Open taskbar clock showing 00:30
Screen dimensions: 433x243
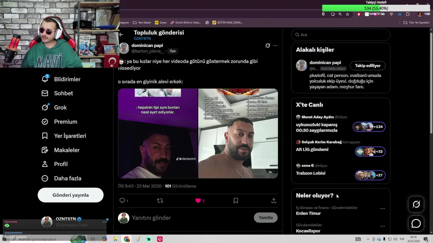tap(413, 239)
